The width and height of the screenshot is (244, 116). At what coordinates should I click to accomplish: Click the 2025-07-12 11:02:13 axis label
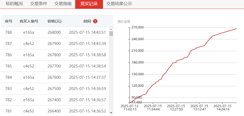[130, 108]
